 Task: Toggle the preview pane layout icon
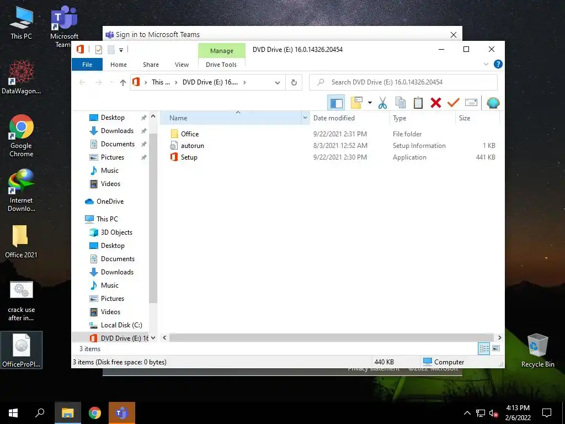pos(336,103)
